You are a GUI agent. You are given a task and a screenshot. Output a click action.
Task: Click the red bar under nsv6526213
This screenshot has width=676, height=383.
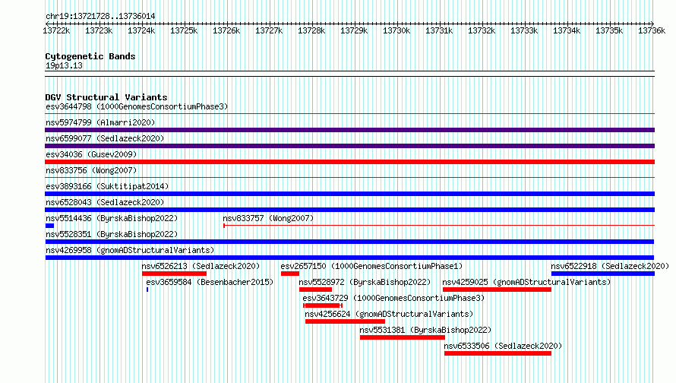(x=174, y=274)
